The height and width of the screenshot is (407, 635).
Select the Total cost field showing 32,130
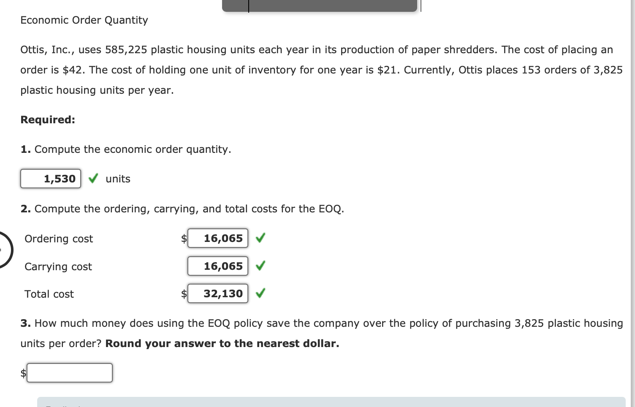pyautogui.click(x=218, y=293)
